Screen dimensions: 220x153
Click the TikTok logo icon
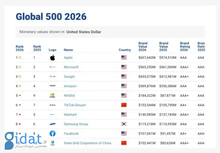(53, 105)
